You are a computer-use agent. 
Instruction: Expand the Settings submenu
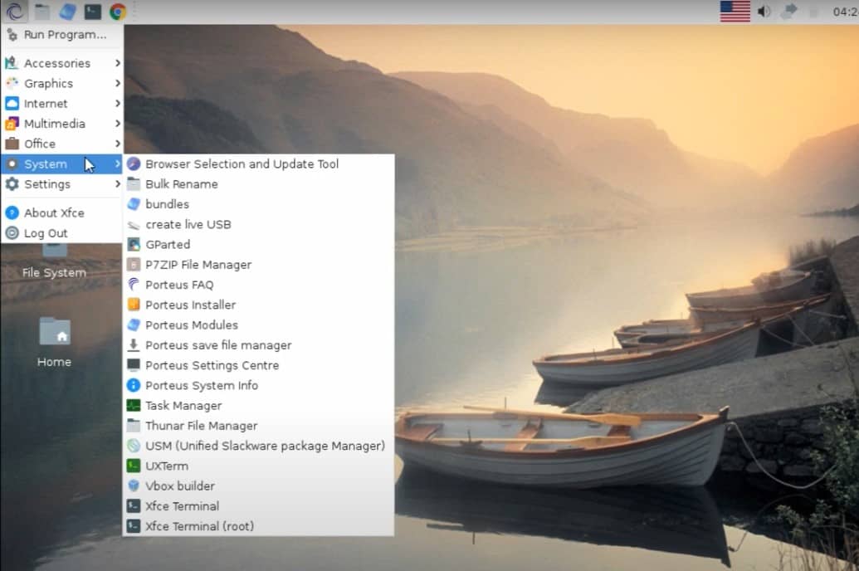51,183
